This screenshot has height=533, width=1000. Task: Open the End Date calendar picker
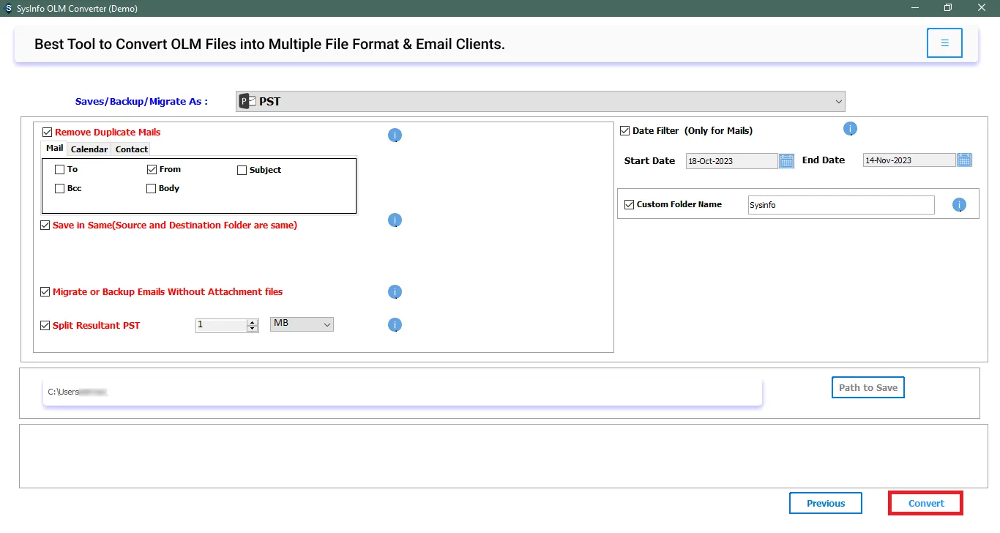964,160
